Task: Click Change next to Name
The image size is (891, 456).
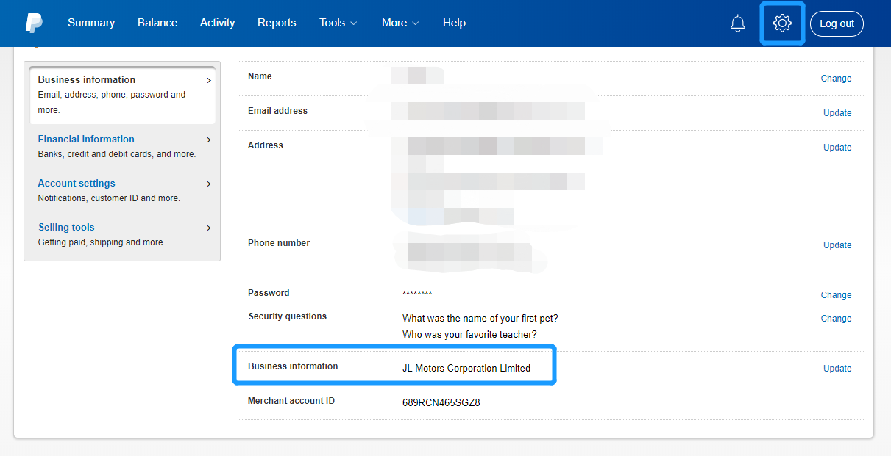Action: (836, 79)
